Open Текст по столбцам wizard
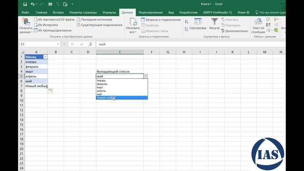This screenshot has width=304, height=171. pos(258,26)
